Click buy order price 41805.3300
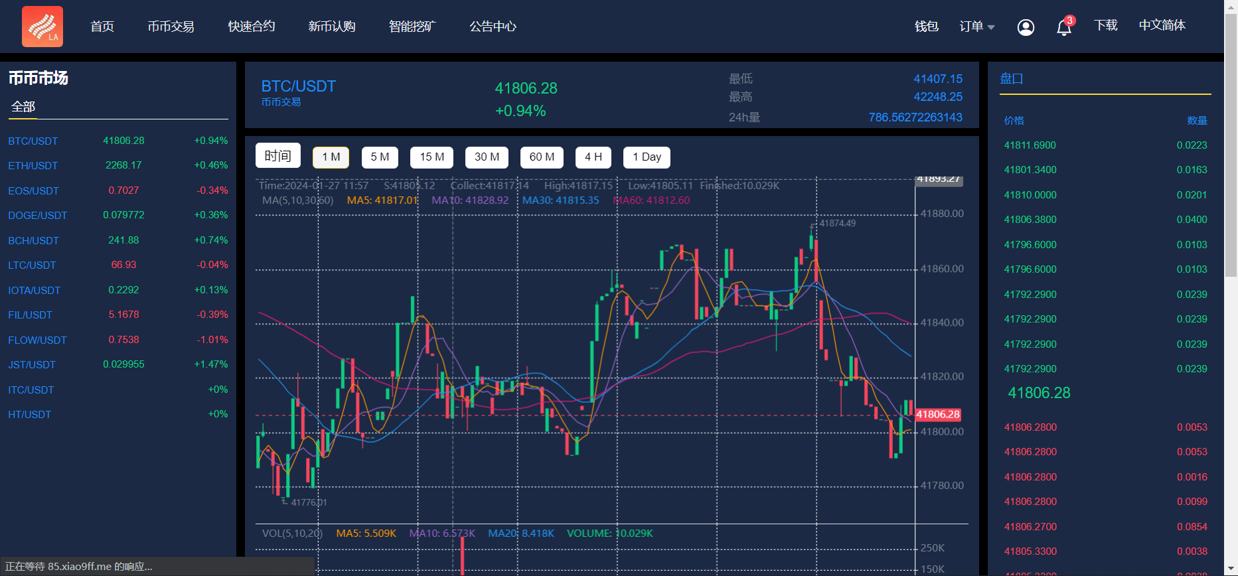The height and width of the screenshot is (576, 1238). pos(1030,551)
